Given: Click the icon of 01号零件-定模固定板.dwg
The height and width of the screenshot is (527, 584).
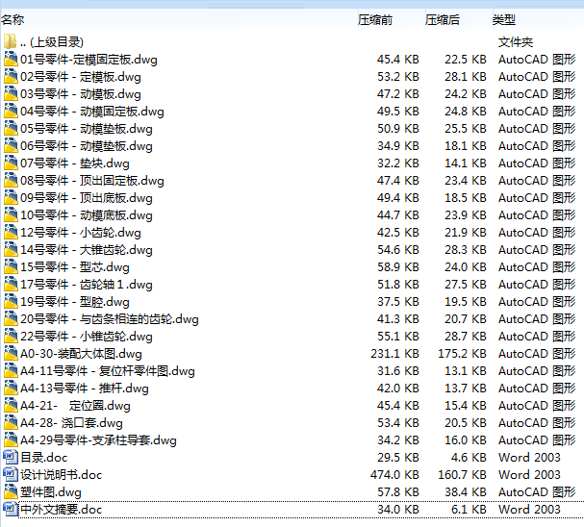Looking at the screenshot, I should pos(11,60).
